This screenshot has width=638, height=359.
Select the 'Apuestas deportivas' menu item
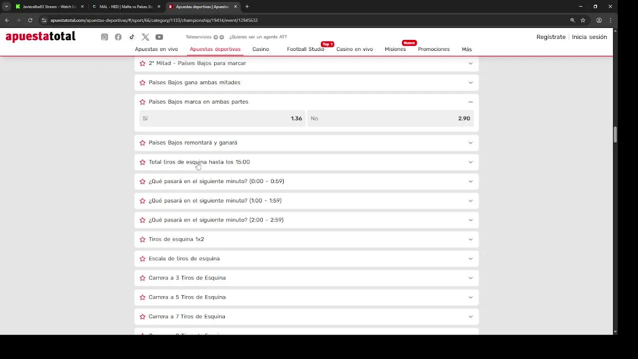pos(215,49)
